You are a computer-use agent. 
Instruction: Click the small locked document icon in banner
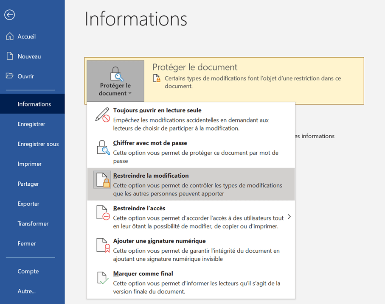click(x=157, y=78)
